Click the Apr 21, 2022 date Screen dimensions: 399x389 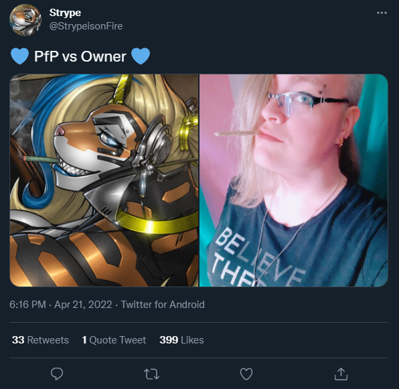point(83,305)
